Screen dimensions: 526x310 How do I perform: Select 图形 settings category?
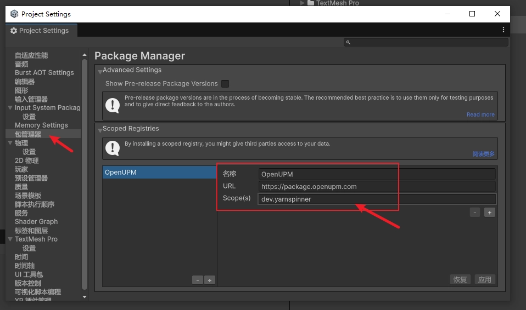tap(21, 90)
